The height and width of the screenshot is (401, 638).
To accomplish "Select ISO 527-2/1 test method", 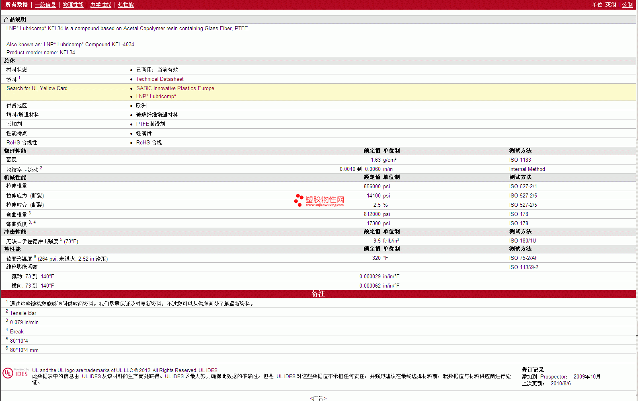I will 523,187.
